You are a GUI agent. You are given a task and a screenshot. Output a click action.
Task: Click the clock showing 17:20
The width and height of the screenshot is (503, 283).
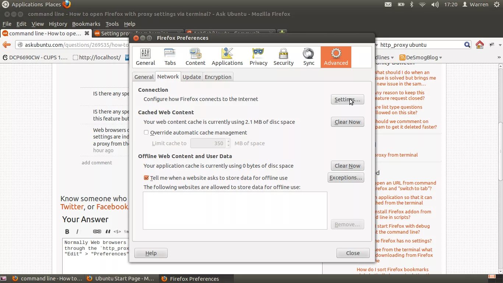pos(451,4)
